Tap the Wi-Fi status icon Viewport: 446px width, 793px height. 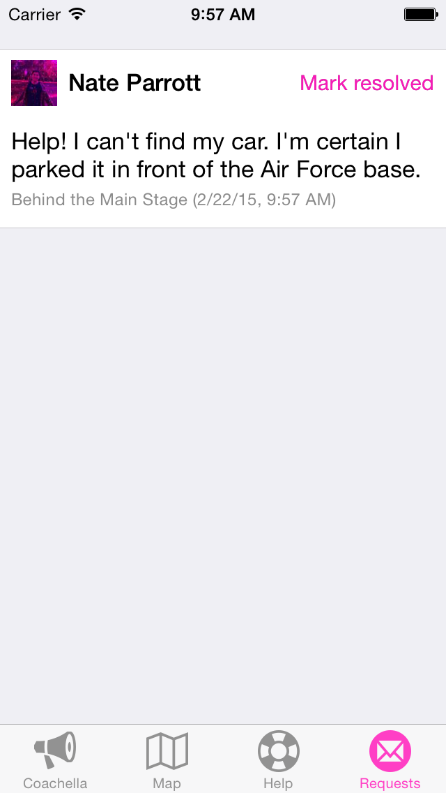[77, 15]
